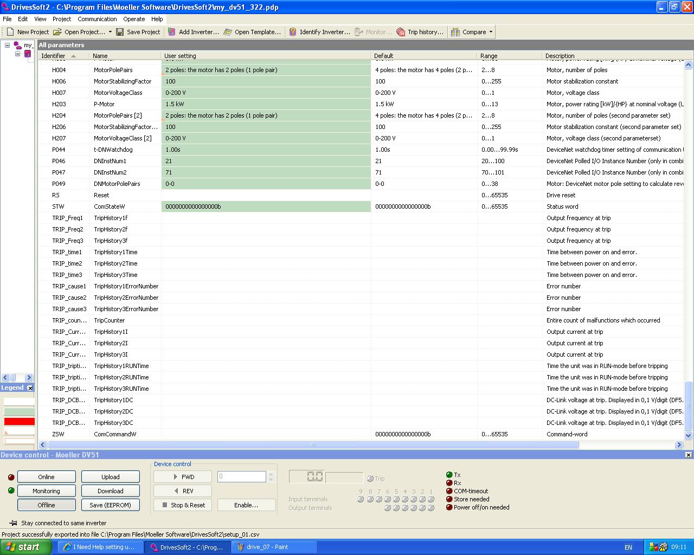Open the Edit menu
The width and height of the screenshot is (694, 555).
(23, 19)
